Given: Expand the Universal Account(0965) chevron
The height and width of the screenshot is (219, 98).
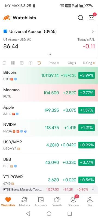Looking at the screenshot, I should [x=93, y=32].
